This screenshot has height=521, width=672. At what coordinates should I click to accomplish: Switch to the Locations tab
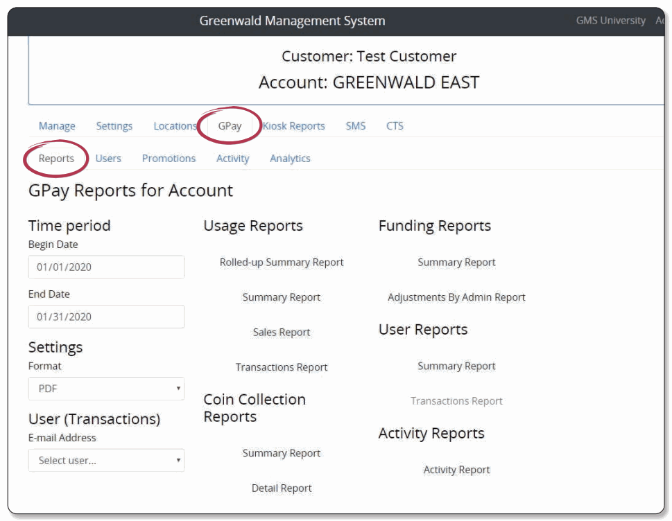pos(175,126)
